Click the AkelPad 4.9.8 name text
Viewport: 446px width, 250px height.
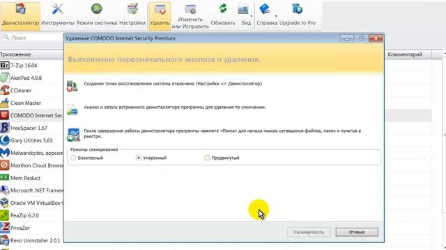tap(26, 78)
